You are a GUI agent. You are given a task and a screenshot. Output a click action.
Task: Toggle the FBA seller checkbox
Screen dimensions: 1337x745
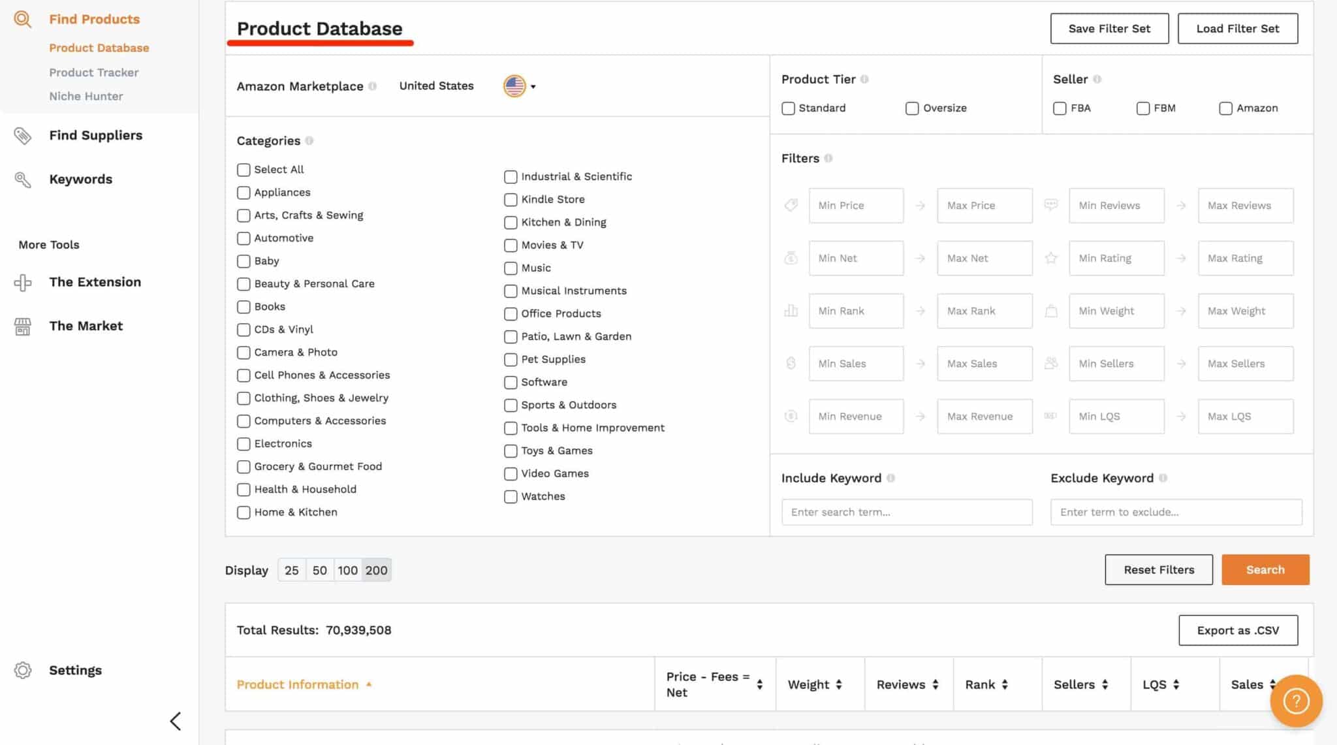1060,108
